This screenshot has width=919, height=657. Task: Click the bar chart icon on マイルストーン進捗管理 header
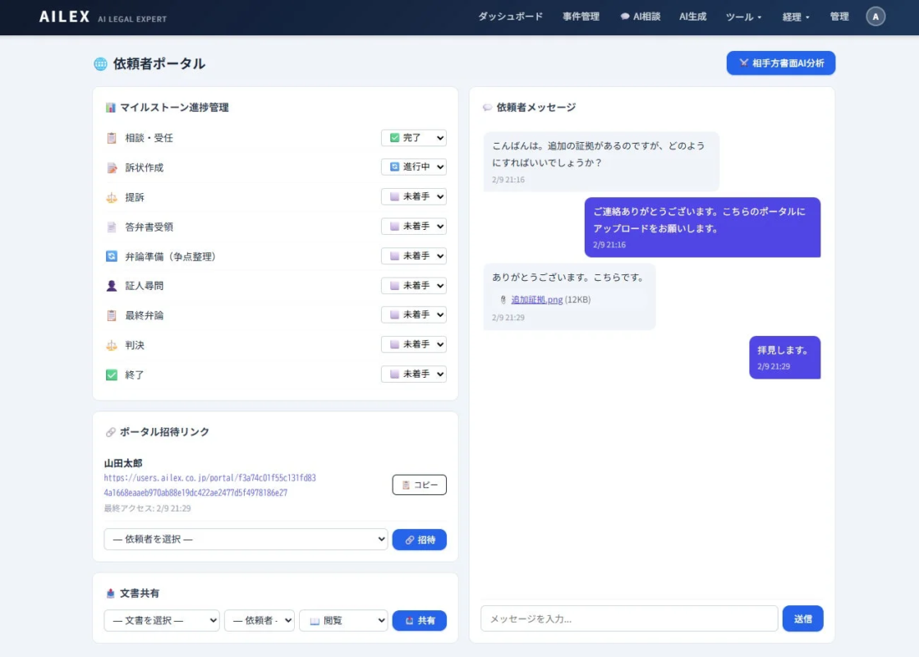112,107
